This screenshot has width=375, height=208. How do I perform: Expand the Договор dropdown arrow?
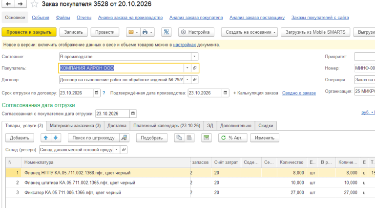coord(187,80)
